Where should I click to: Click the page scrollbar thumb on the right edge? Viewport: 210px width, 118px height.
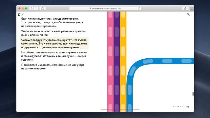(x=193, y=94)
